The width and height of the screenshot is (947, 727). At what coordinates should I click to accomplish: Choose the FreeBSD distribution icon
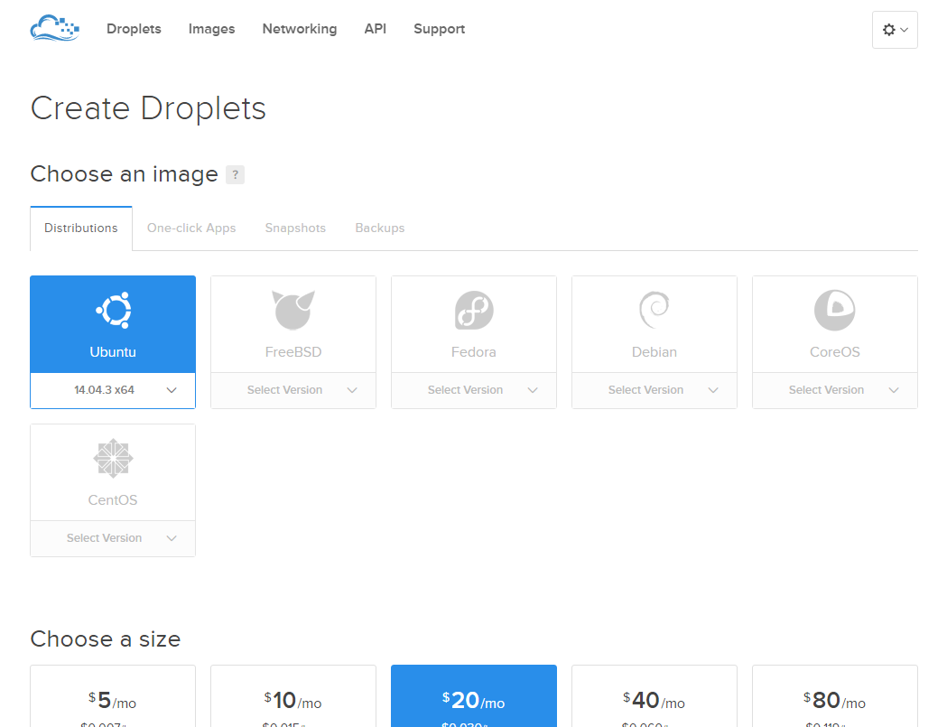tap(293, 311)
